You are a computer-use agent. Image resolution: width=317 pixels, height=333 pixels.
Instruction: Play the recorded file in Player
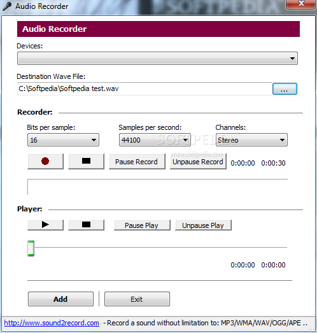click(x=45, y=225)
